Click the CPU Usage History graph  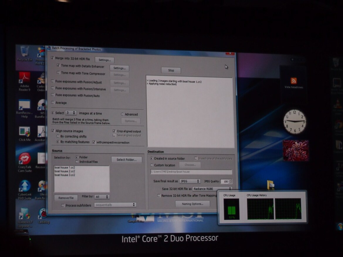(274, 209)
